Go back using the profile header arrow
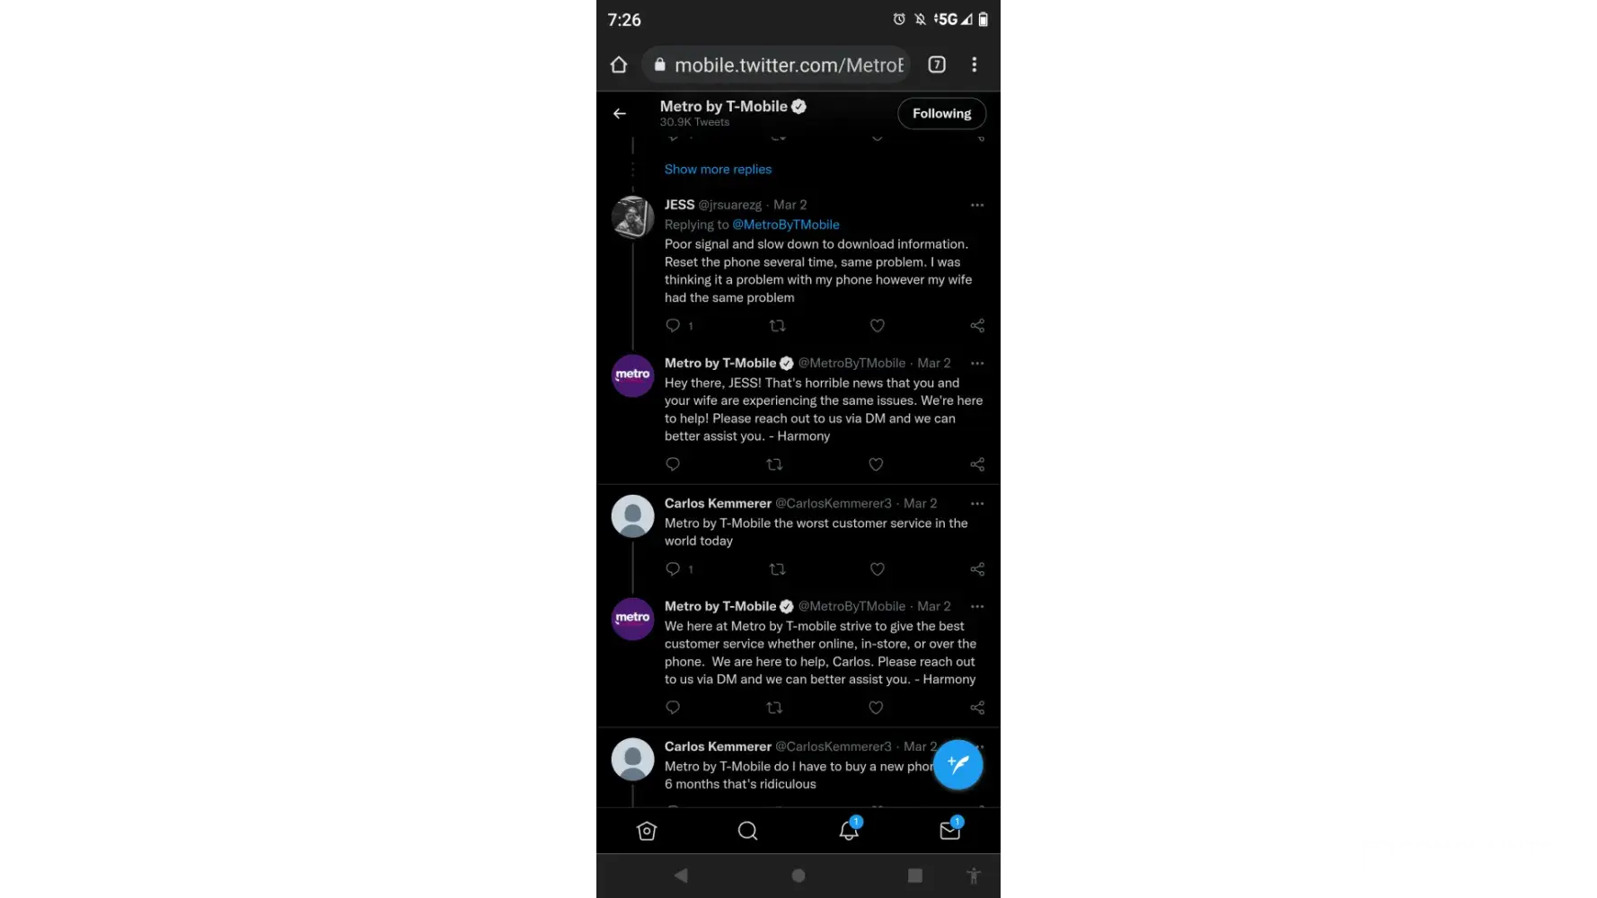 620,113
